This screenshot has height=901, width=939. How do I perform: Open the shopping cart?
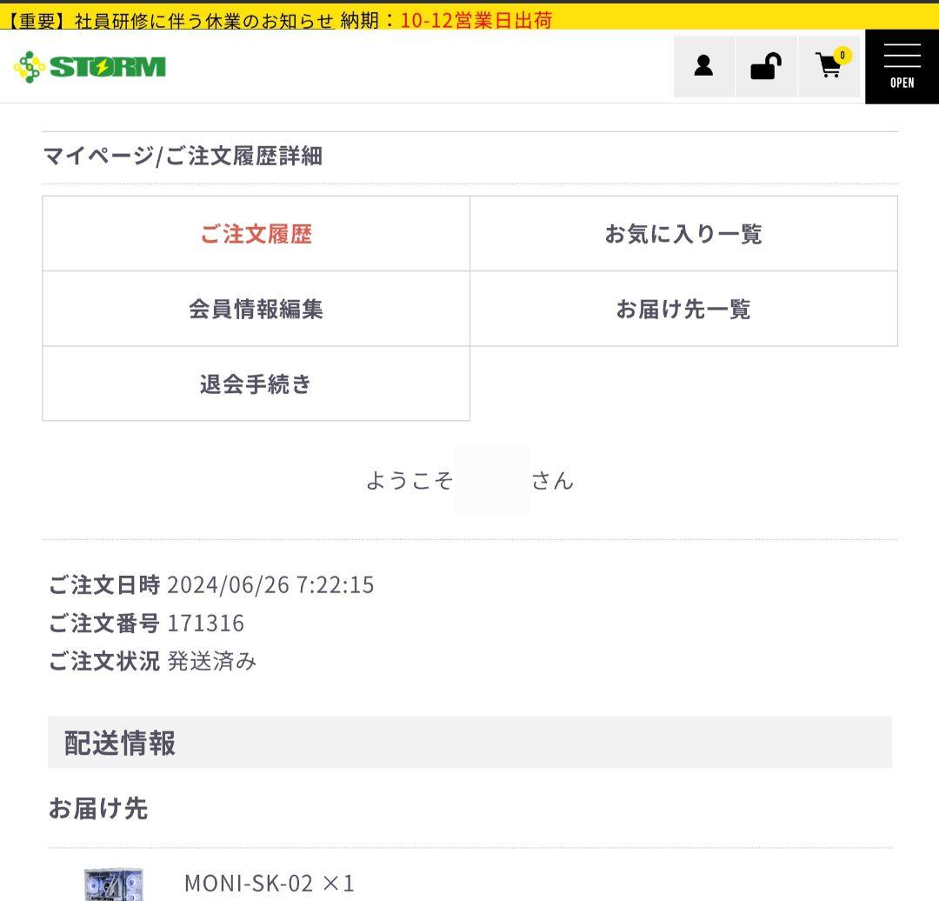(829, 66)
